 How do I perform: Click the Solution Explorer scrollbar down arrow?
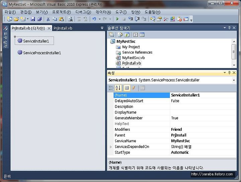tap(234, 65)
